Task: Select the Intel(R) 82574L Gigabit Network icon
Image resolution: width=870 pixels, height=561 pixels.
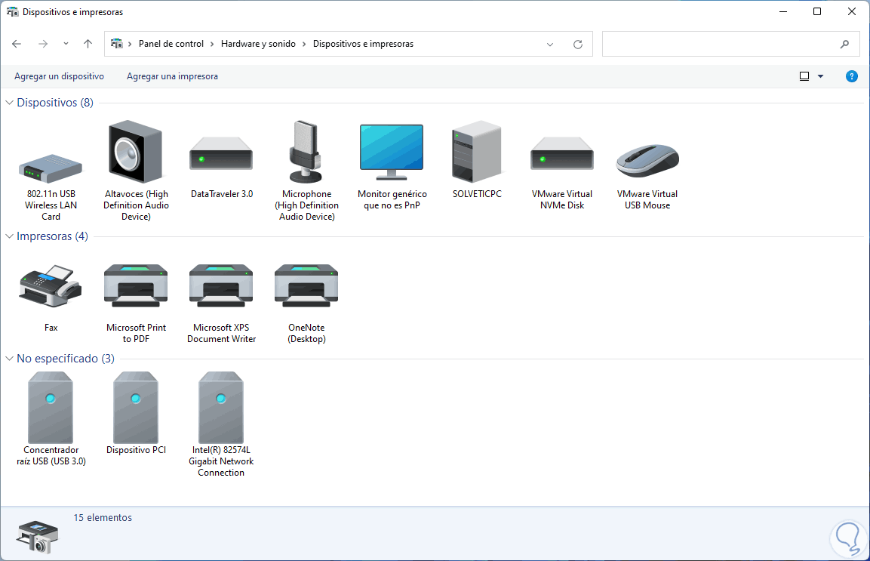Action: pos(221,407)
